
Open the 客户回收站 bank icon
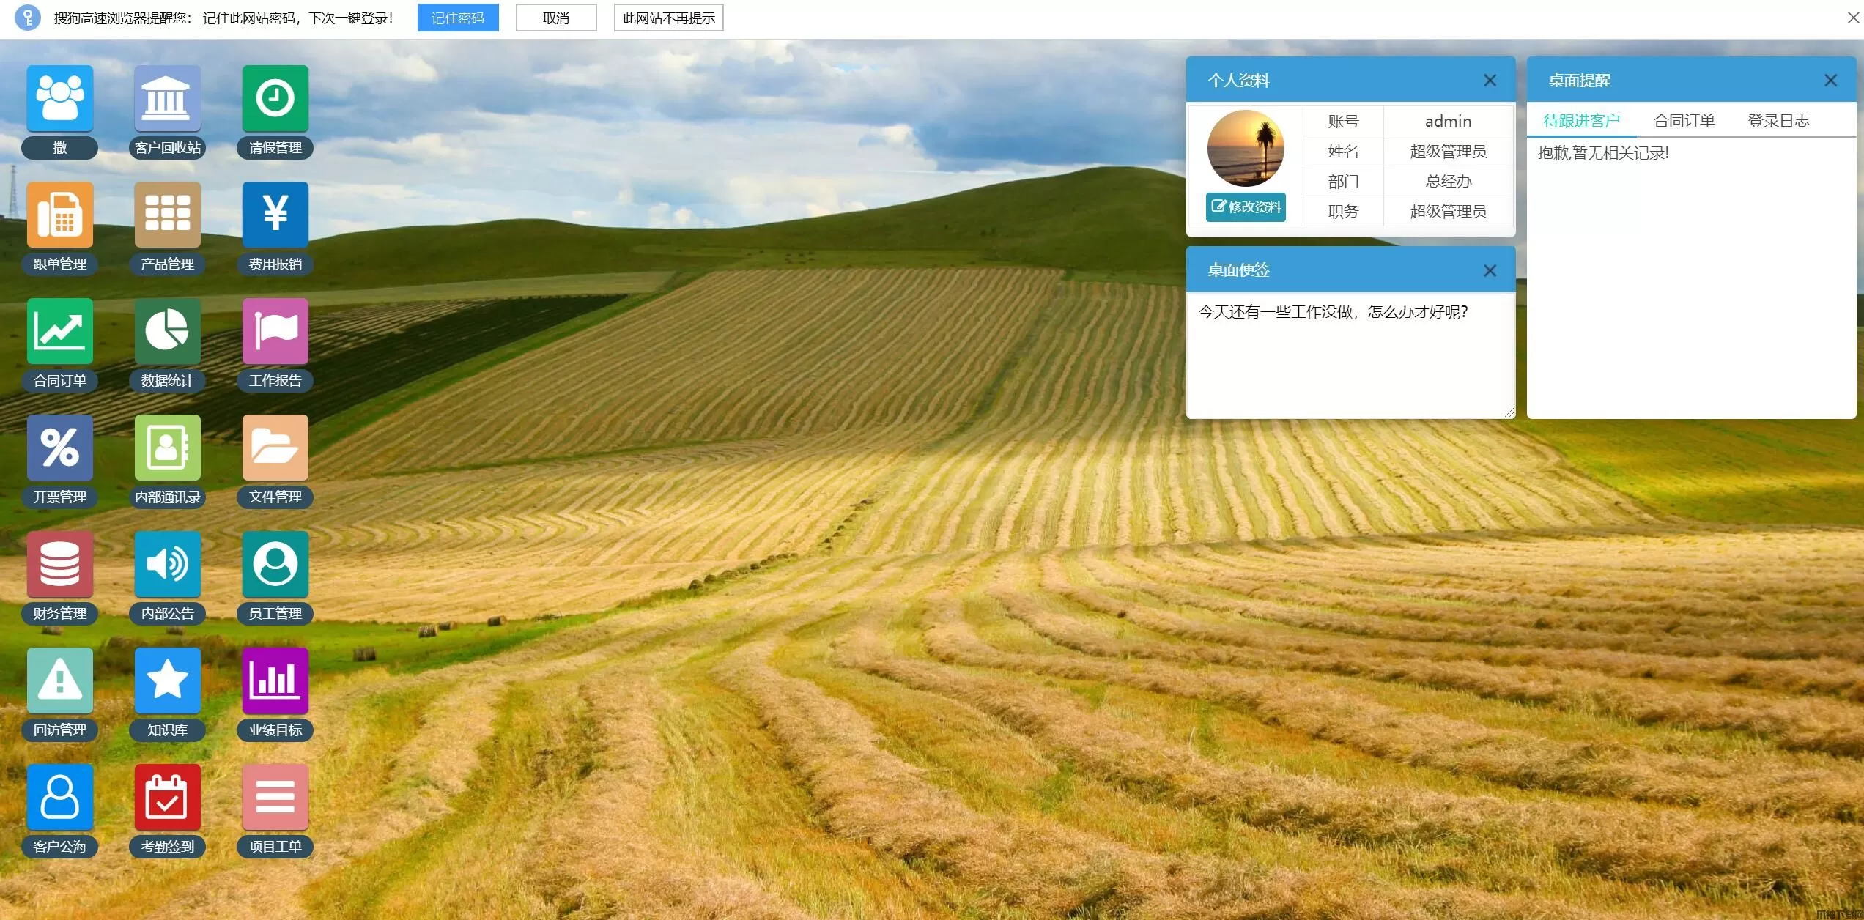167,99
